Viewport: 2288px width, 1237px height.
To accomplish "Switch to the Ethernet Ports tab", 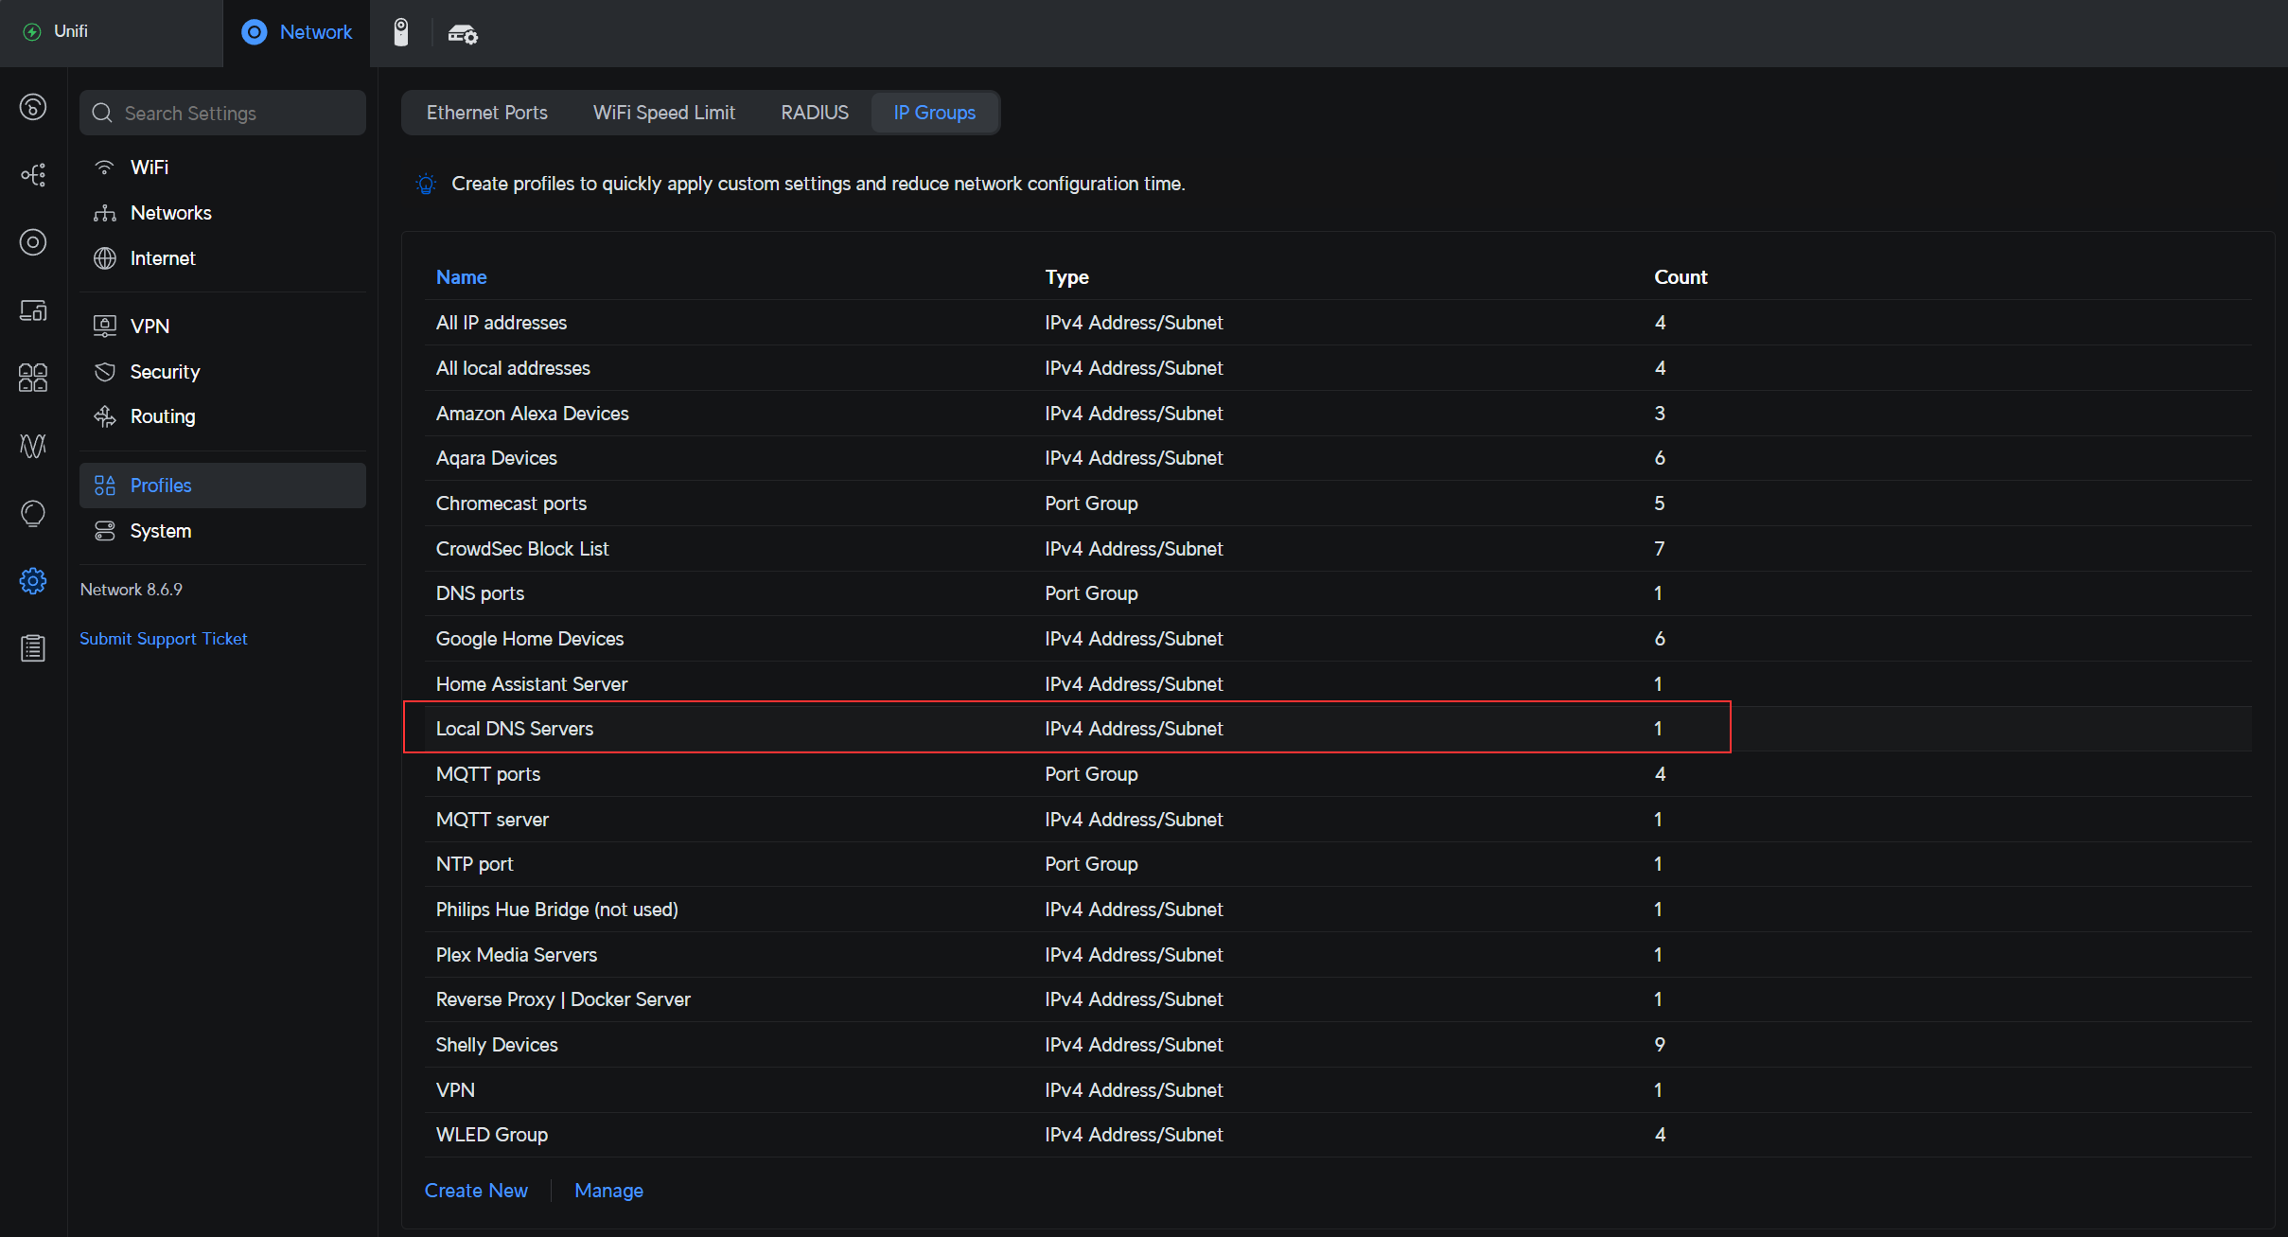I will pos(486,113).
